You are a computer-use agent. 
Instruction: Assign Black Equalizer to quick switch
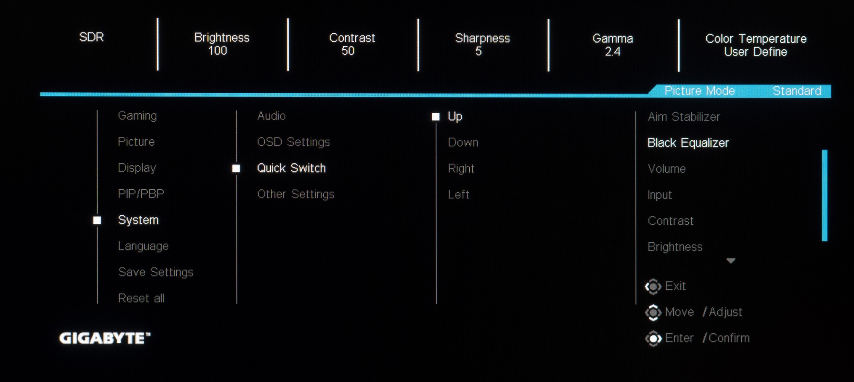point(688,143)
